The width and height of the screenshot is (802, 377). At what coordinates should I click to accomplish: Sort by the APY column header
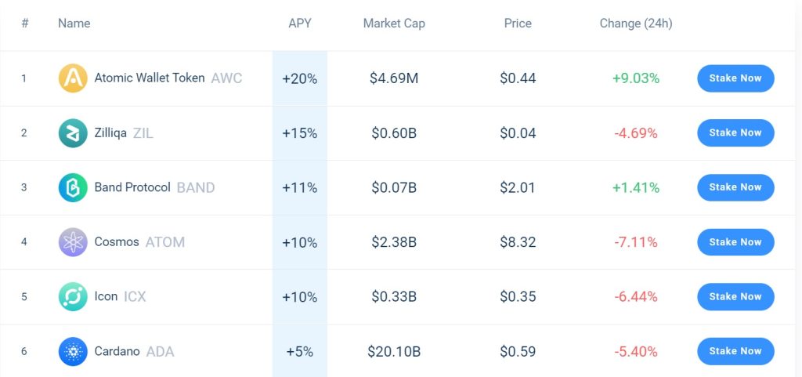point(299,24)
